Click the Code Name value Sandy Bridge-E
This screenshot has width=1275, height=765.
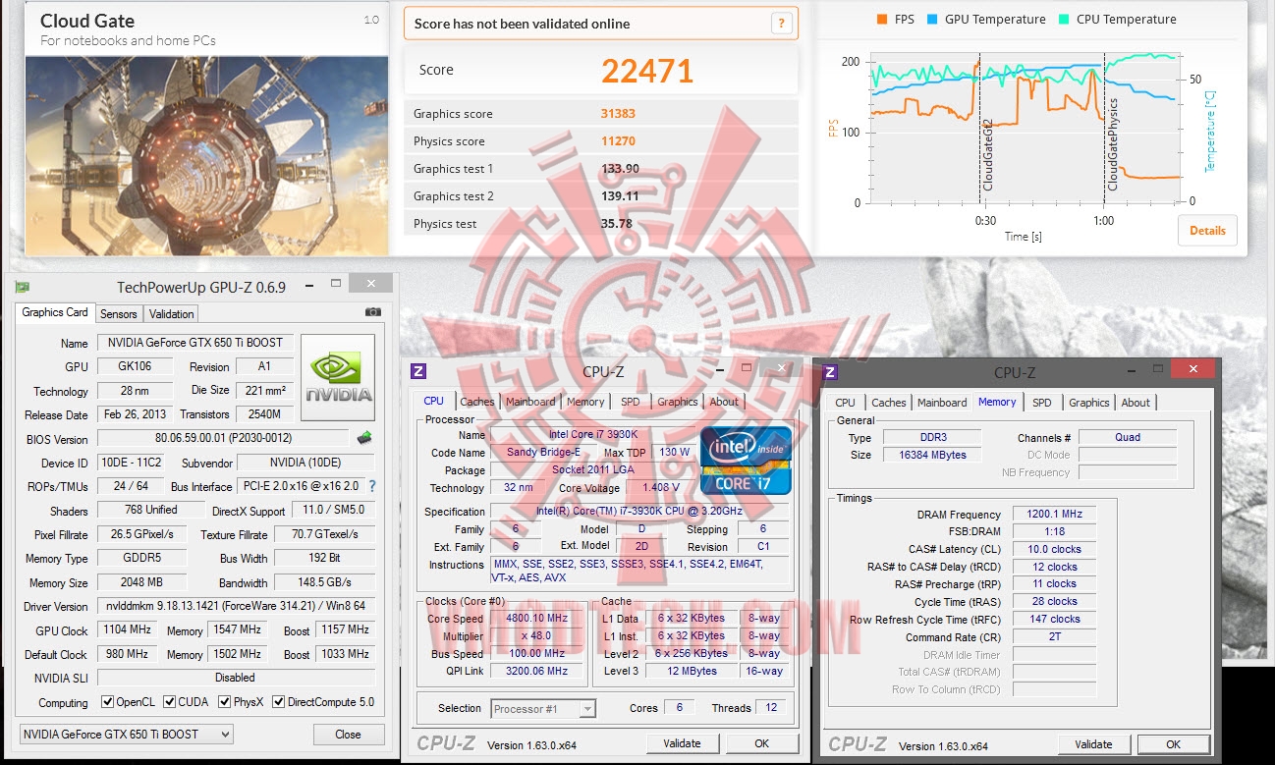click(542, 453)
